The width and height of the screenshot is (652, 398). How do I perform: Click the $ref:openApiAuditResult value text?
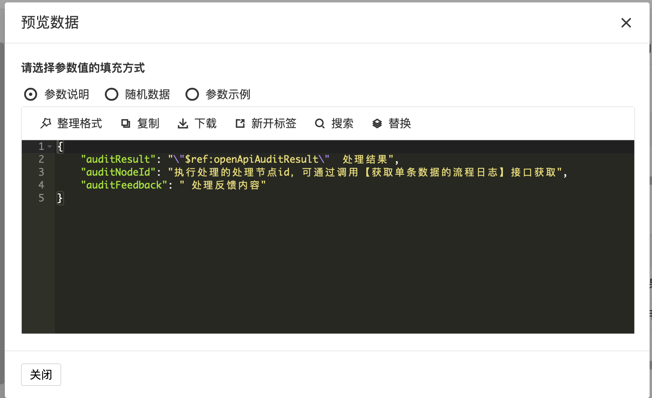pos(251,159)
